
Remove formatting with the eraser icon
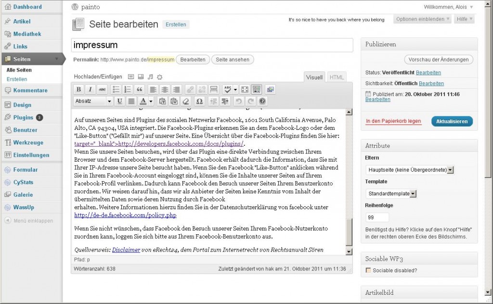click(186, 101)
